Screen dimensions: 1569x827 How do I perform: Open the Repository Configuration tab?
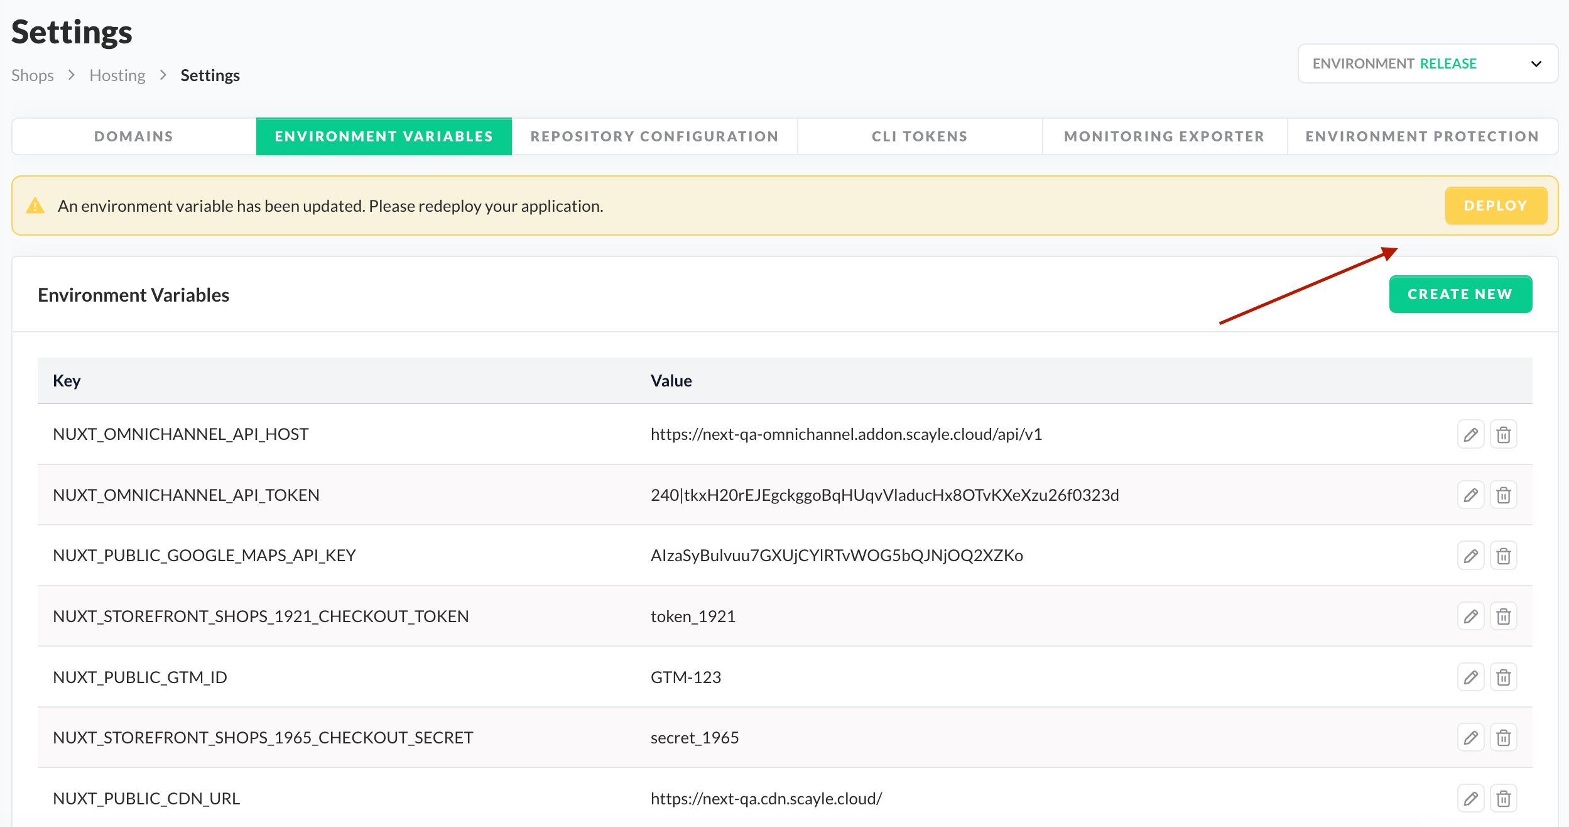pos(654,136)
